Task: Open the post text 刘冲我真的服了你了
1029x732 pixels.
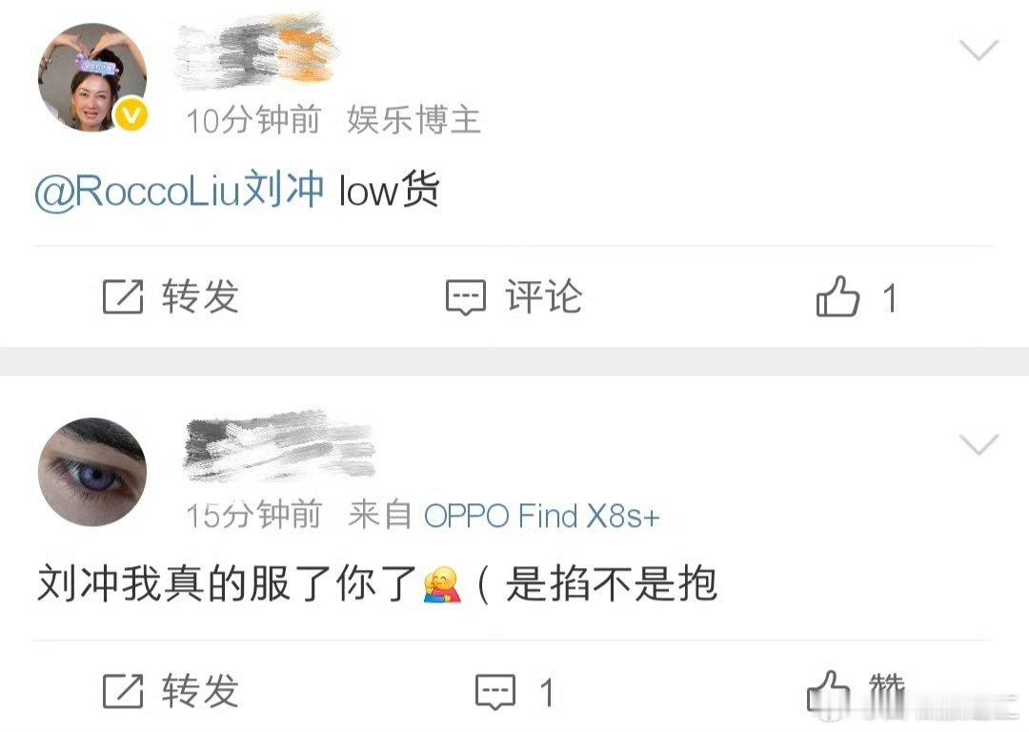Action: [227, 583]
